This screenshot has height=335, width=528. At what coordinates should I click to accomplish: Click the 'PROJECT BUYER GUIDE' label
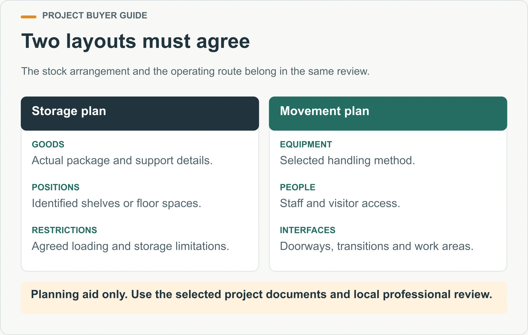tap(95, 16)
